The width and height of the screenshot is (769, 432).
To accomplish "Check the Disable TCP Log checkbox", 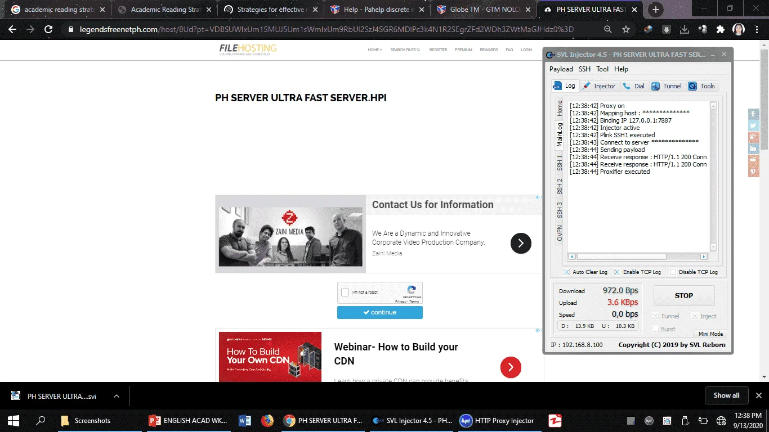I will (x=673, y=272).
